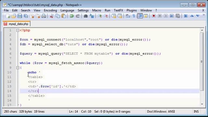Synchronize horizontal scrolling icon
208x117 pixels.
[x=120, y=16]
